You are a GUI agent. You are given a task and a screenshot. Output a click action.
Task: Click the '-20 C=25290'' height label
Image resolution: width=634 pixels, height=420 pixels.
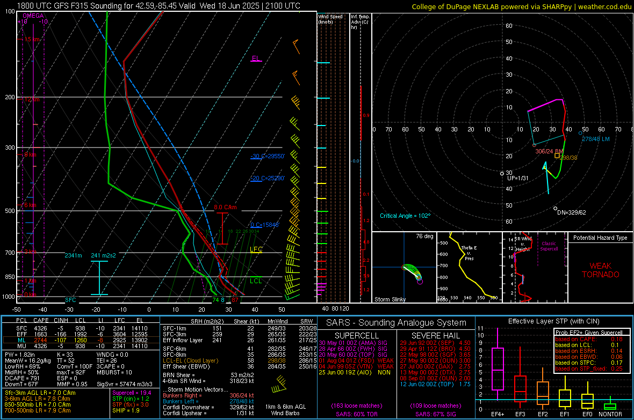(x=268, y=178)
